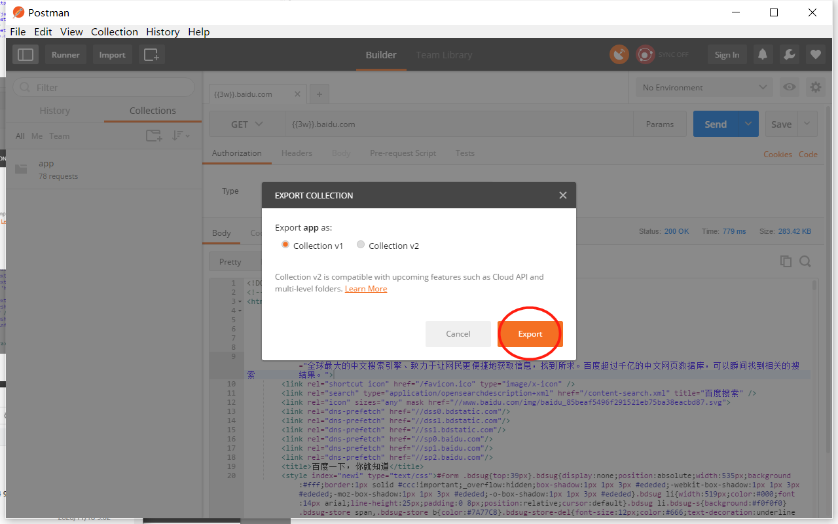Image resolution: width=838 pixels, height=524 pixels.
Task: Open the Pretty view dropdown
Action: (x=235, y=261)
